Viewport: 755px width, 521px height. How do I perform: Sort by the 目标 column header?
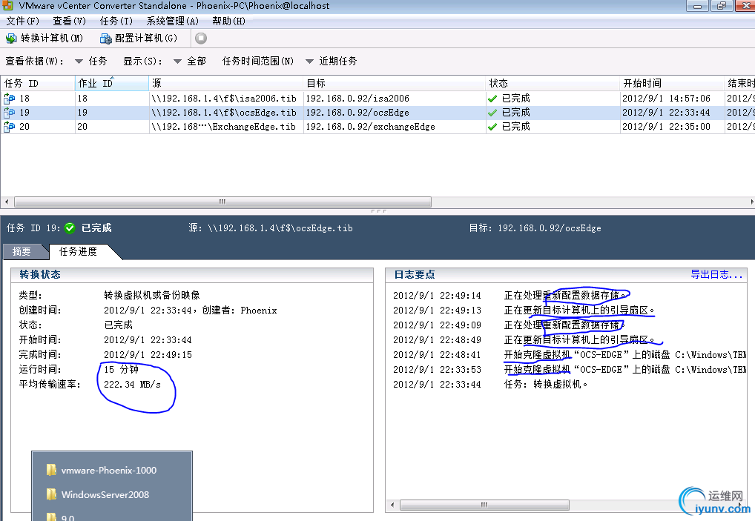[x=395, y=83]
